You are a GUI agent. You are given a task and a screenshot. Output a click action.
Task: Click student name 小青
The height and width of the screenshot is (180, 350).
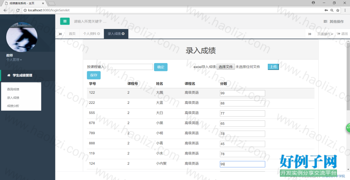(160, 143)
